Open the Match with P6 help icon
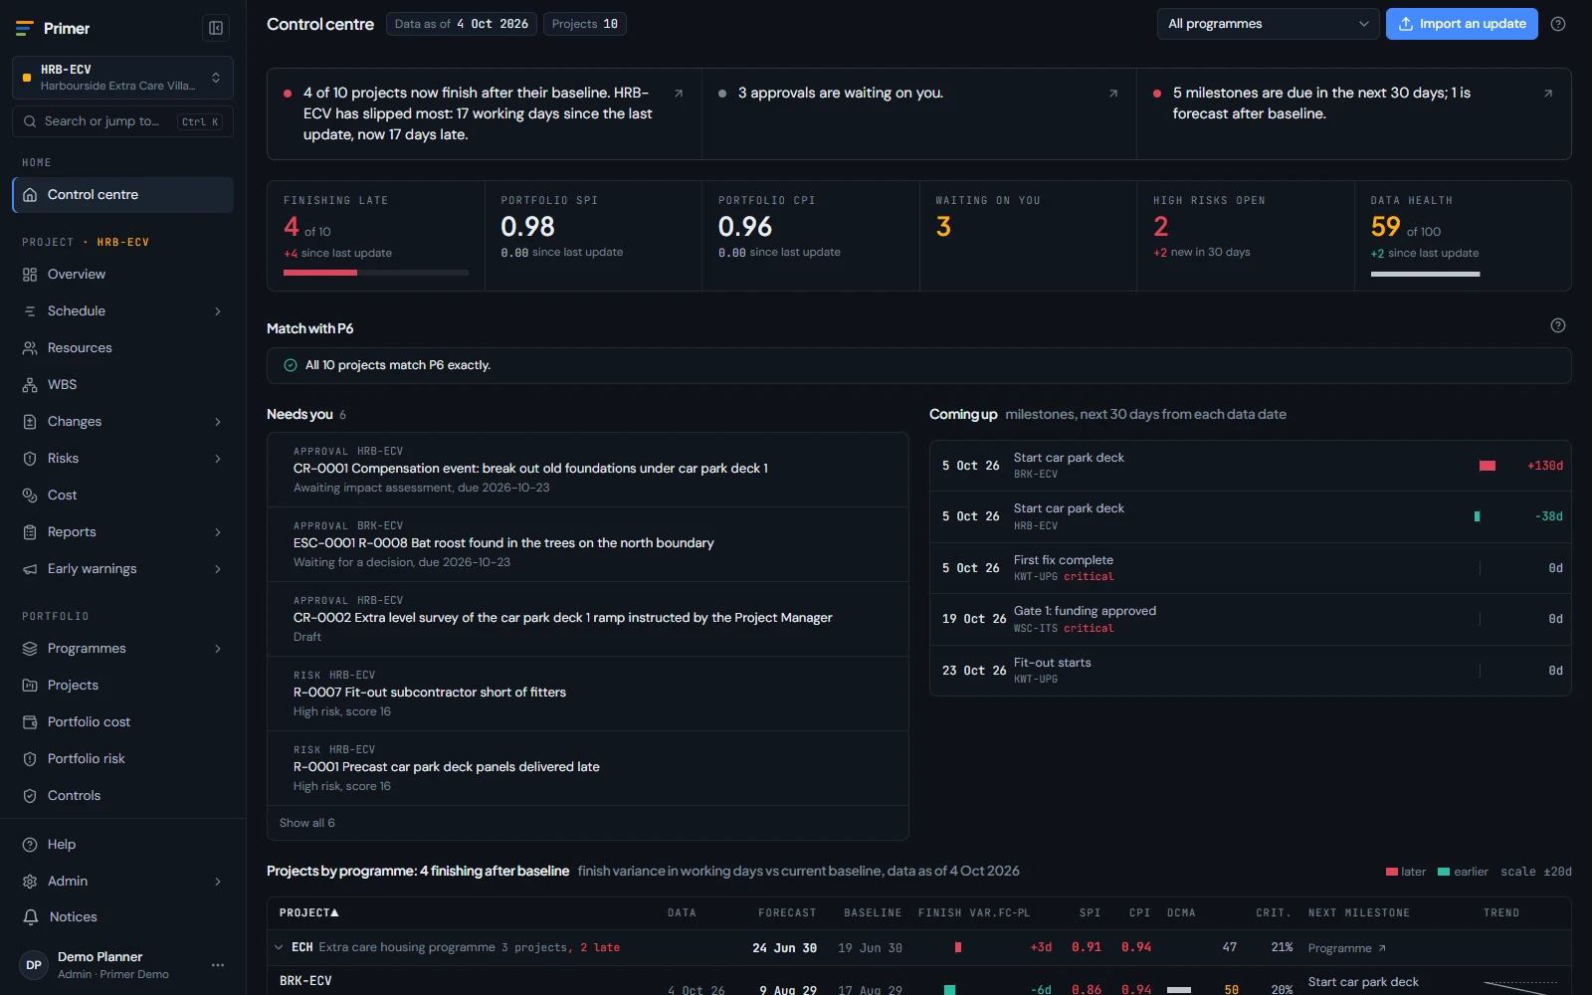1592x995 pixels. [1558, 325]
